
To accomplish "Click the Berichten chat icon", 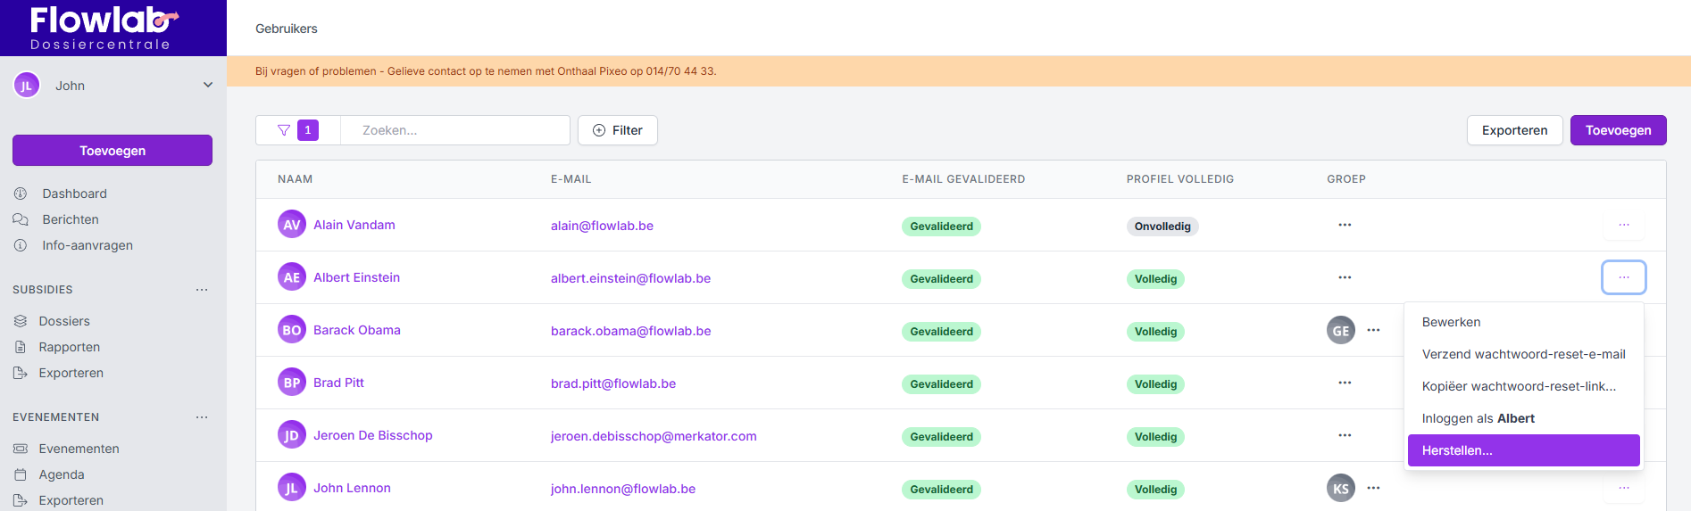I will click(x=21, y=219).
